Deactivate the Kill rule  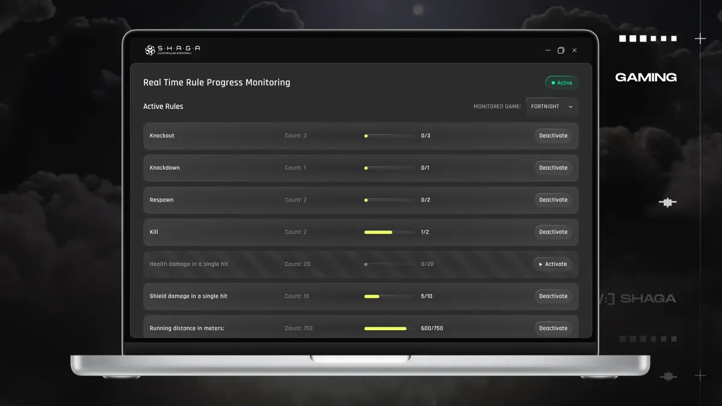click(x=553, y=232)
